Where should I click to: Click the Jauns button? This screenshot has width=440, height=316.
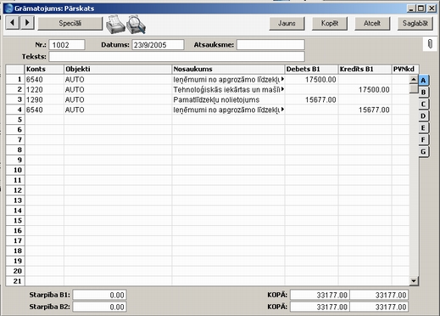[x=287, y=23]
